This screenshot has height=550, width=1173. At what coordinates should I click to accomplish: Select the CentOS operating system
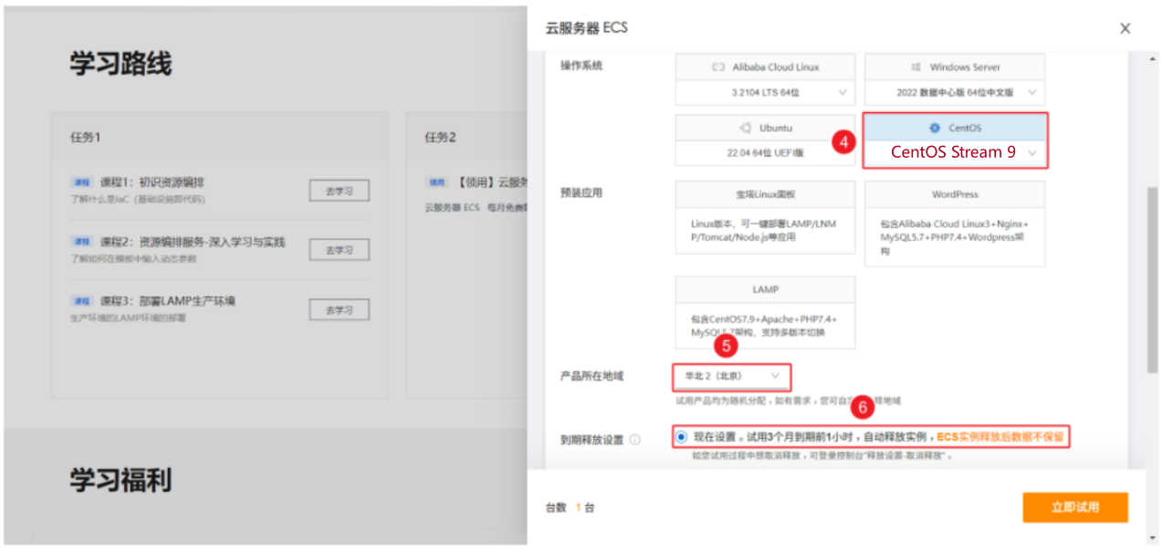[x=955, y=128]
